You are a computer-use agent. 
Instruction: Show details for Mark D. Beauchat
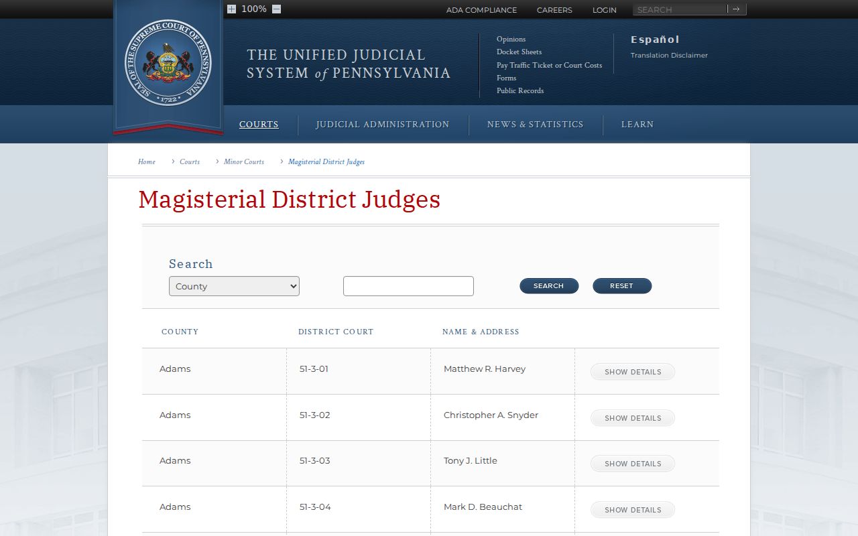click(x=633, y=510)
